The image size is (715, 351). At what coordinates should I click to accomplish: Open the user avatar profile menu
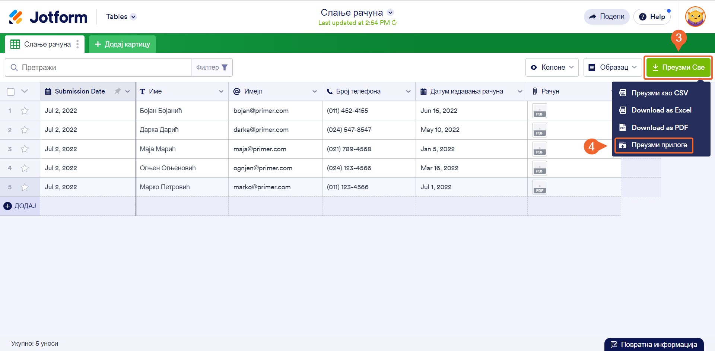pyautogui.click(x=695, y=17)
